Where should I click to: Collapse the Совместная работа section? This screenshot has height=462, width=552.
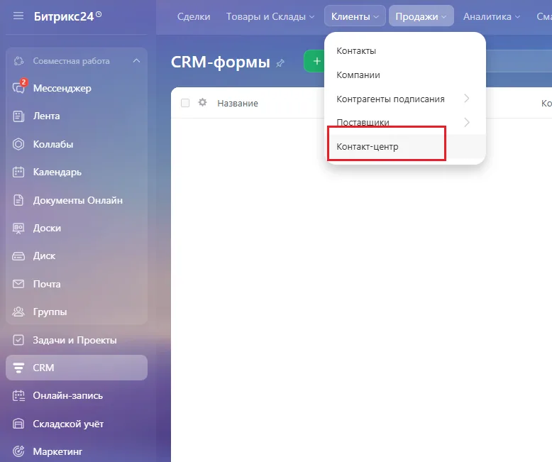click(x=137, y=61)
